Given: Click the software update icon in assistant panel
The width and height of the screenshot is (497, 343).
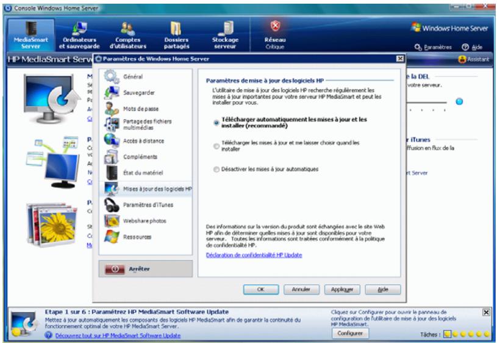Looking at the screenshot, I should point(25,325).
